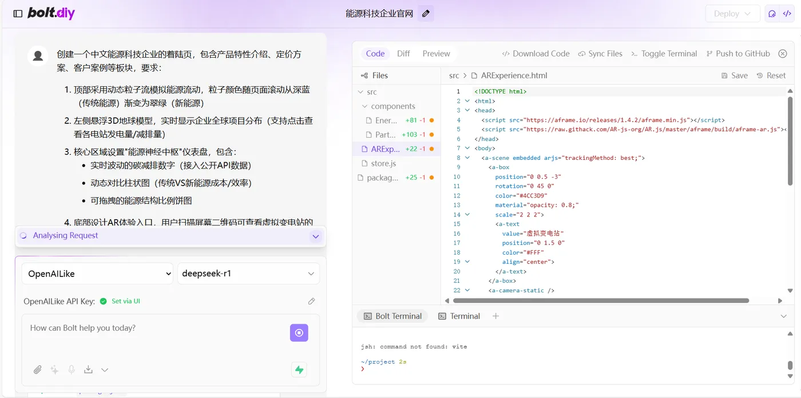Open the Deploy dropdown
The height and width of the screenshot is (398, 801).
click(732, 14)
